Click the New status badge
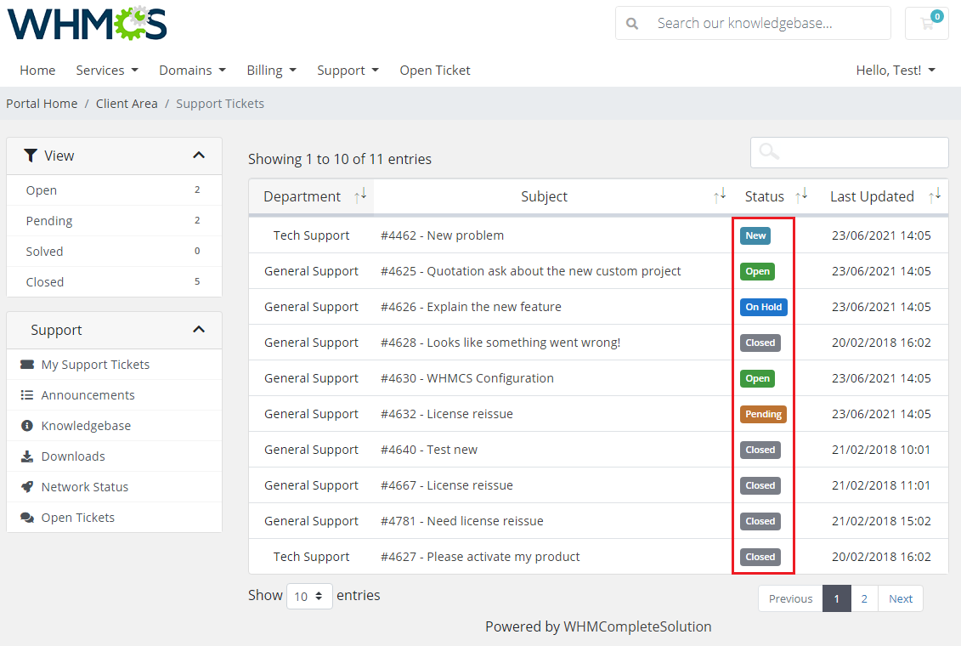Screen dimensions: 961x646 (x=755, y=235)
